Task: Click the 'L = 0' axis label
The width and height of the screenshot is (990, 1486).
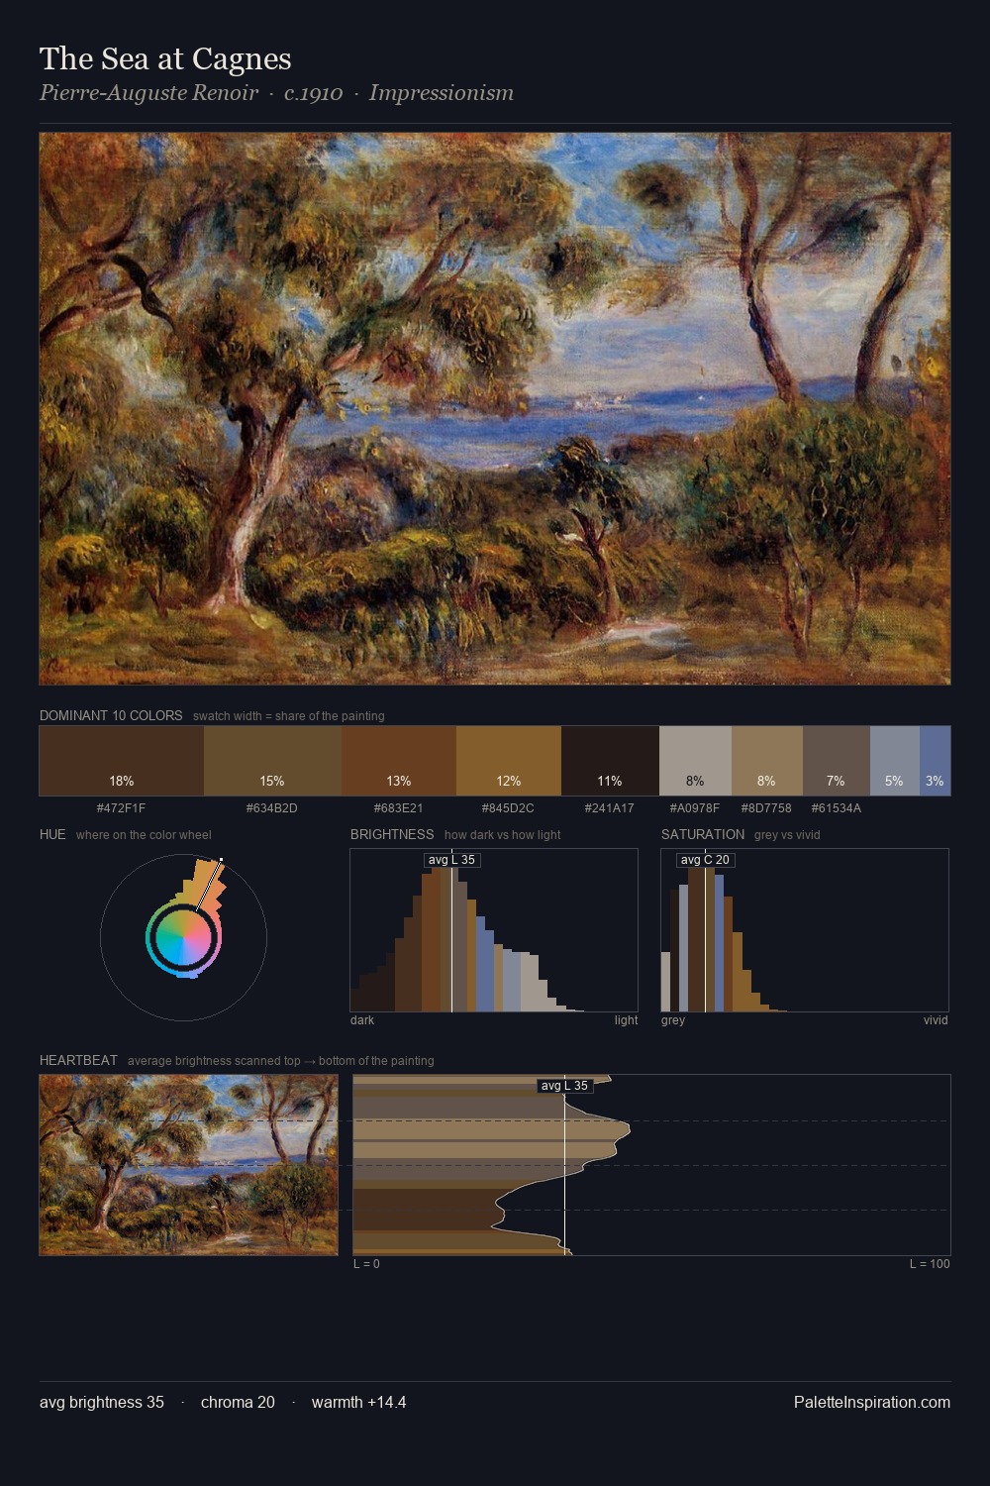Action: point(366,1264)
